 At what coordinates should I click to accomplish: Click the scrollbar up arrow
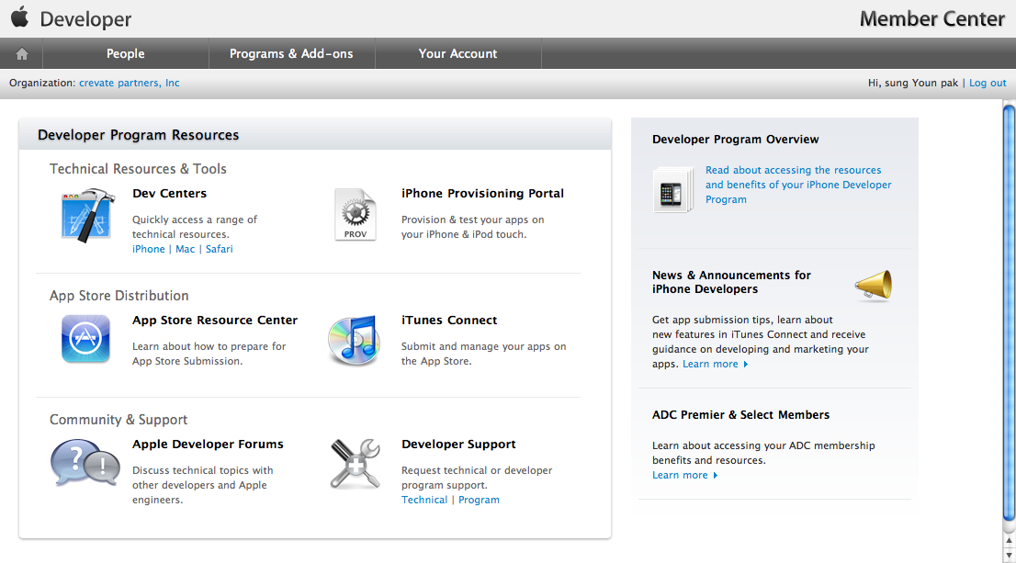pyautogui.click(x=1009, y=540)
